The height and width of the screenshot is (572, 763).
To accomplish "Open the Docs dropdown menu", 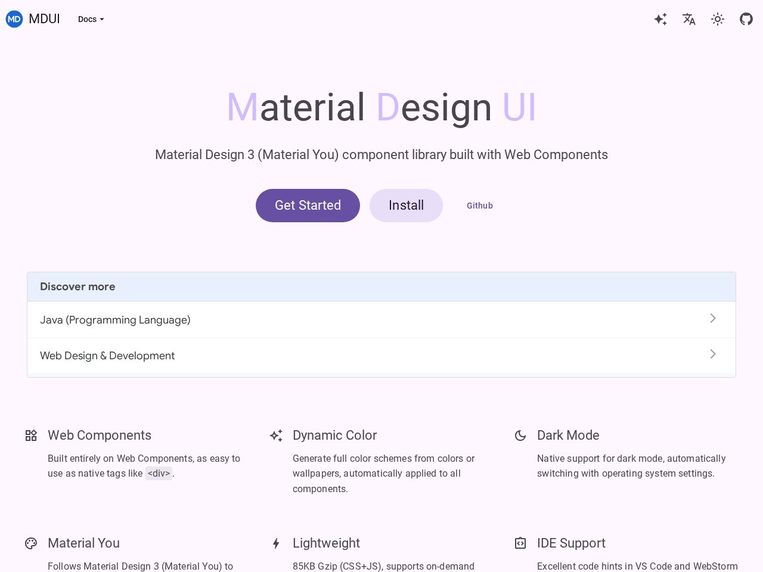I will click(x=91, y=19).
